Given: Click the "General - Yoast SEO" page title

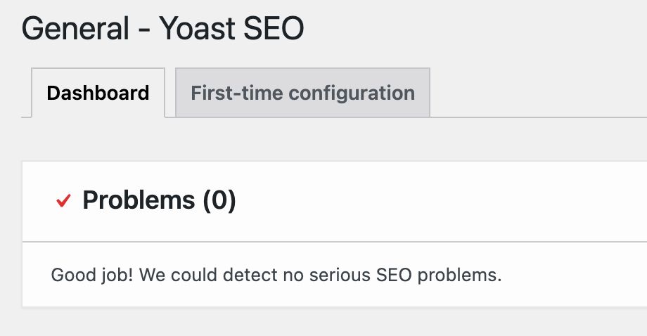Looking at the screenshot, I should click(163, 30).
